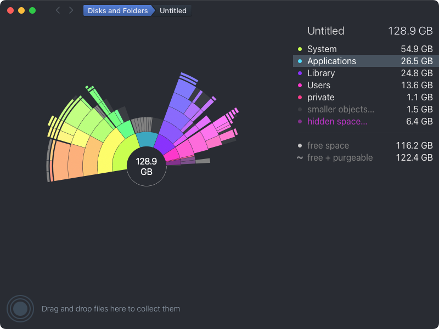The height and width of the screenshot is (329, 439).
Task: Select the Untitled breadcrumb segment
Action: [x=173, y=10]
